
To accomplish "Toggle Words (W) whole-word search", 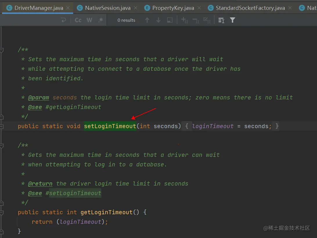I will pos(89,20).
